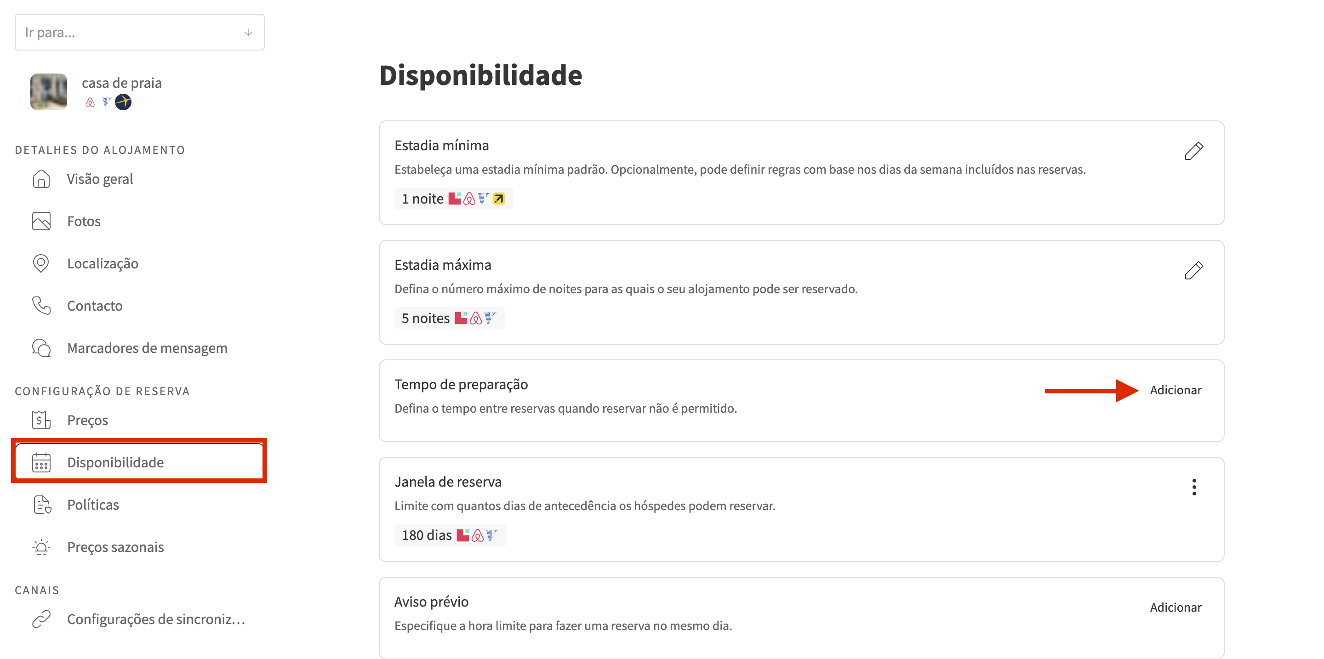Open the three-dot menu for Janela de reserva
The image size is (1324, 659).
click(1193, 486)
